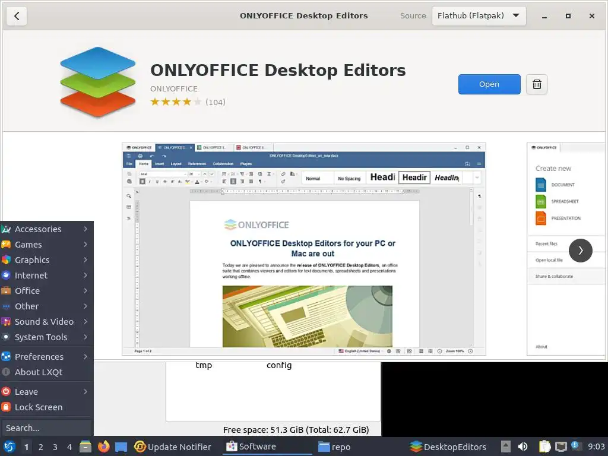Screen dimensions: 608x456
Task: Switch to the Software taskbar window
Action: click(x=268, y=446)
